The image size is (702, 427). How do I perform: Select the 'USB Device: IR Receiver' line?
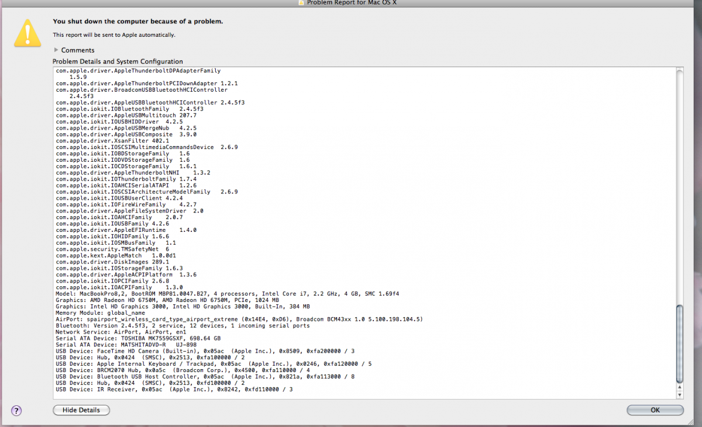[174, 390]
